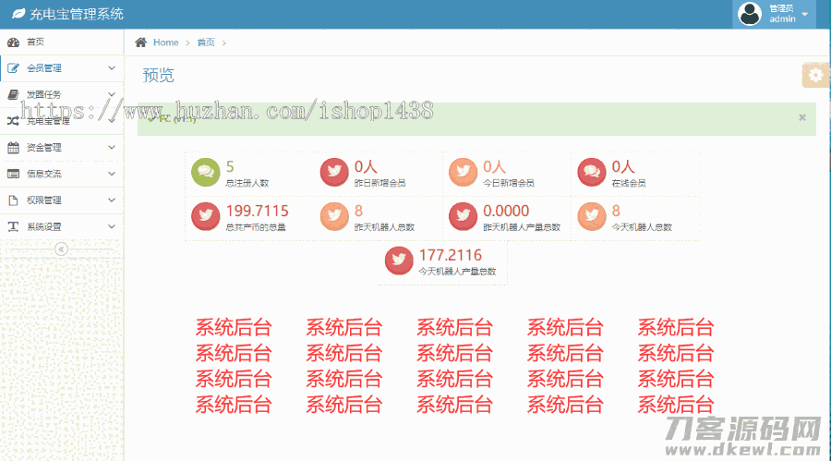Click the file icon beside 权限管理
Screen dimensions: 831x461
13,200
